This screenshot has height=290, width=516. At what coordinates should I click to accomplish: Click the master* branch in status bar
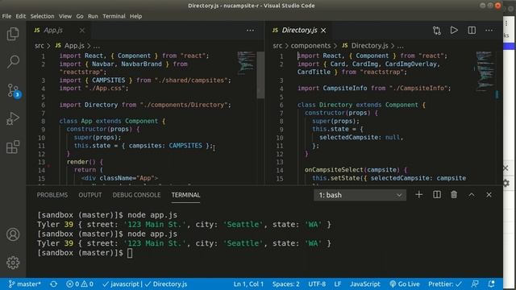click(x=25, y=284)
